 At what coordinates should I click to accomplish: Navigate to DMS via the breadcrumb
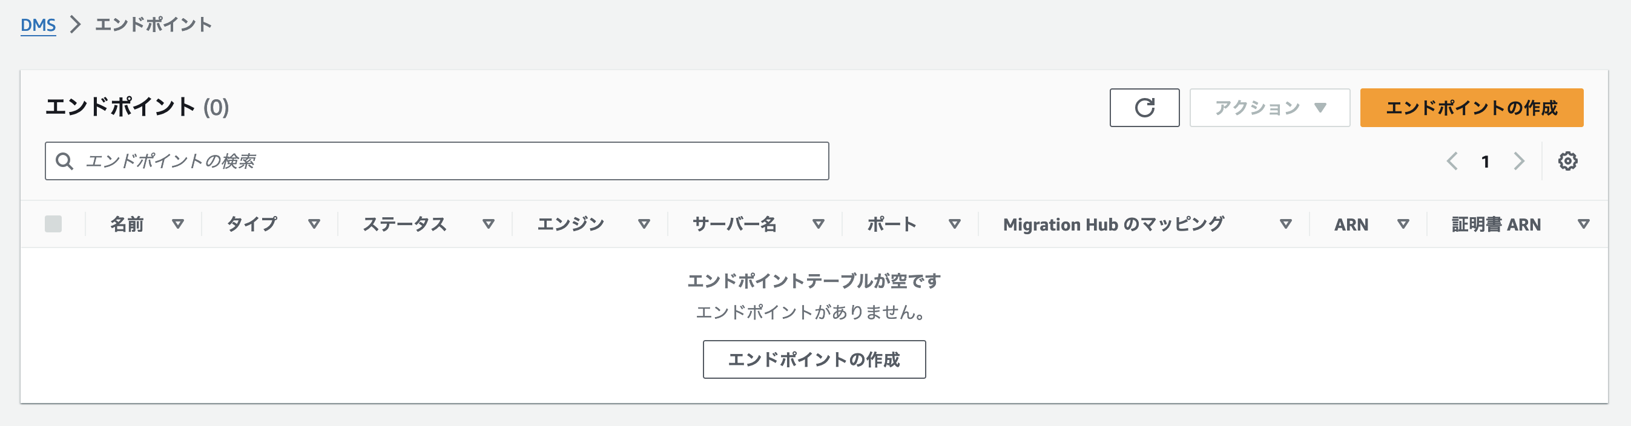(38, 25)
